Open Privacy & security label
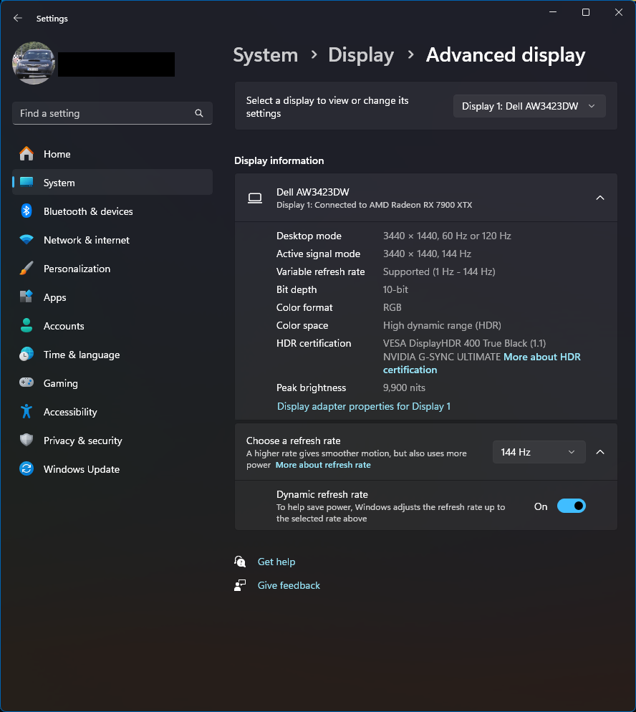This screenshot has height=712, width=636. [x=82, y=441]
